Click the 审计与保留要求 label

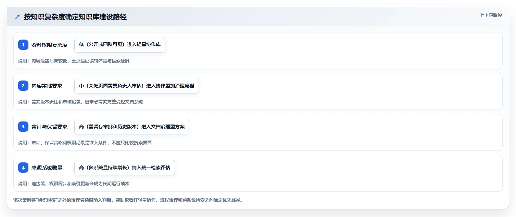[x=49, y=127]
